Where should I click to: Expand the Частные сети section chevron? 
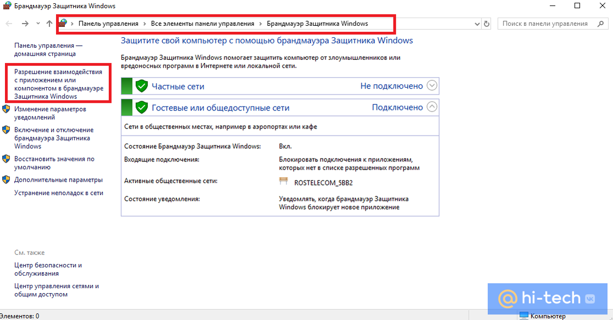click(x=432, y=86)
